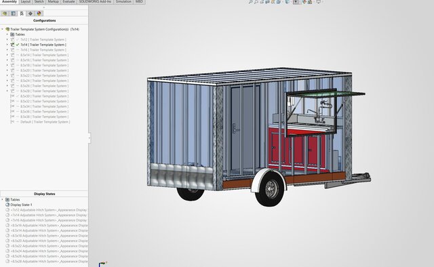Open the FeatureManager design tree tab
Viewport: 434px width, 267px height.
click(5, 14)
